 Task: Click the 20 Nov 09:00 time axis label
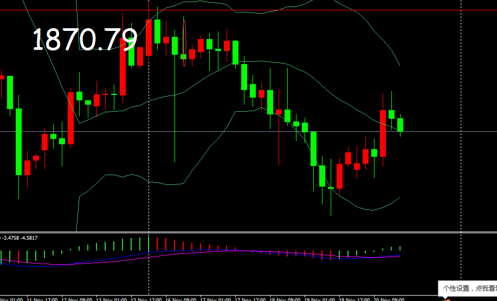tap(389, 299)
